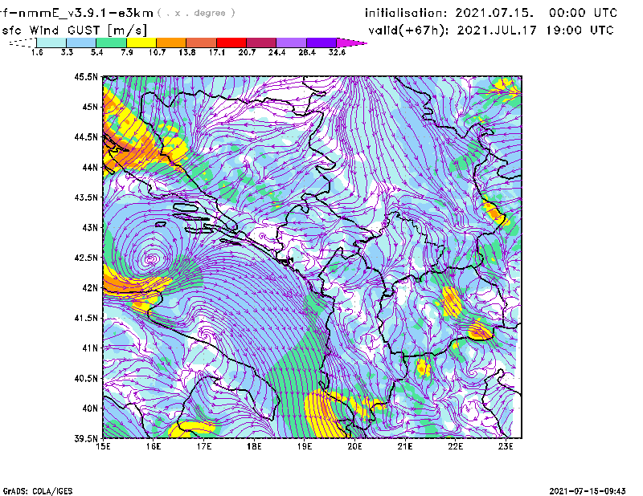Image resolution: width=643 pixels, height=496 pixels.
Task: Click the 42.5N latitude label
Action: (86, 258)
